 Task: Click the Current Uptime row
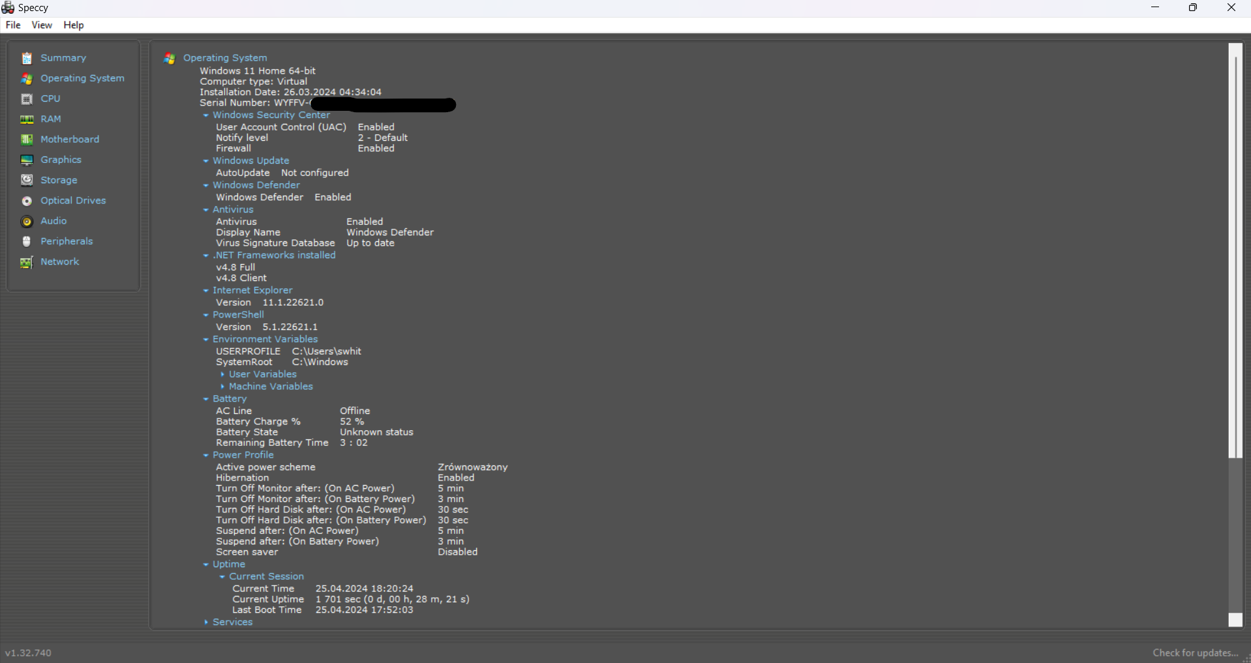351,599
